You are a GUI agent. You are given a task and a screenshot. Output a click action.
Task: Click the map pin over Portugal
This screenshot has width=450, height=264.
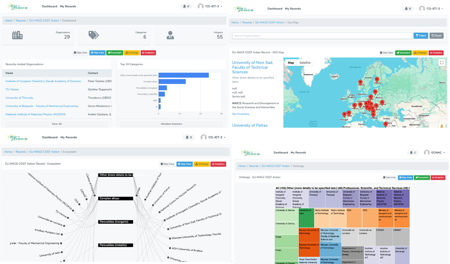pyautogui.click(x=344, y=115)
